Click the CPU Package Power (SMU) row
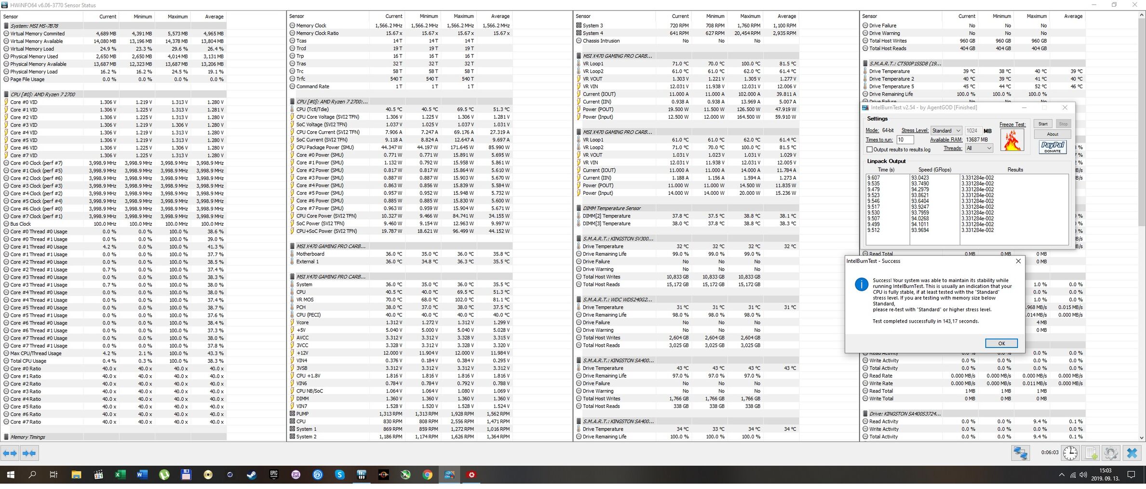The width and height of the screenshot is (1146, 489). coord(401,148)
